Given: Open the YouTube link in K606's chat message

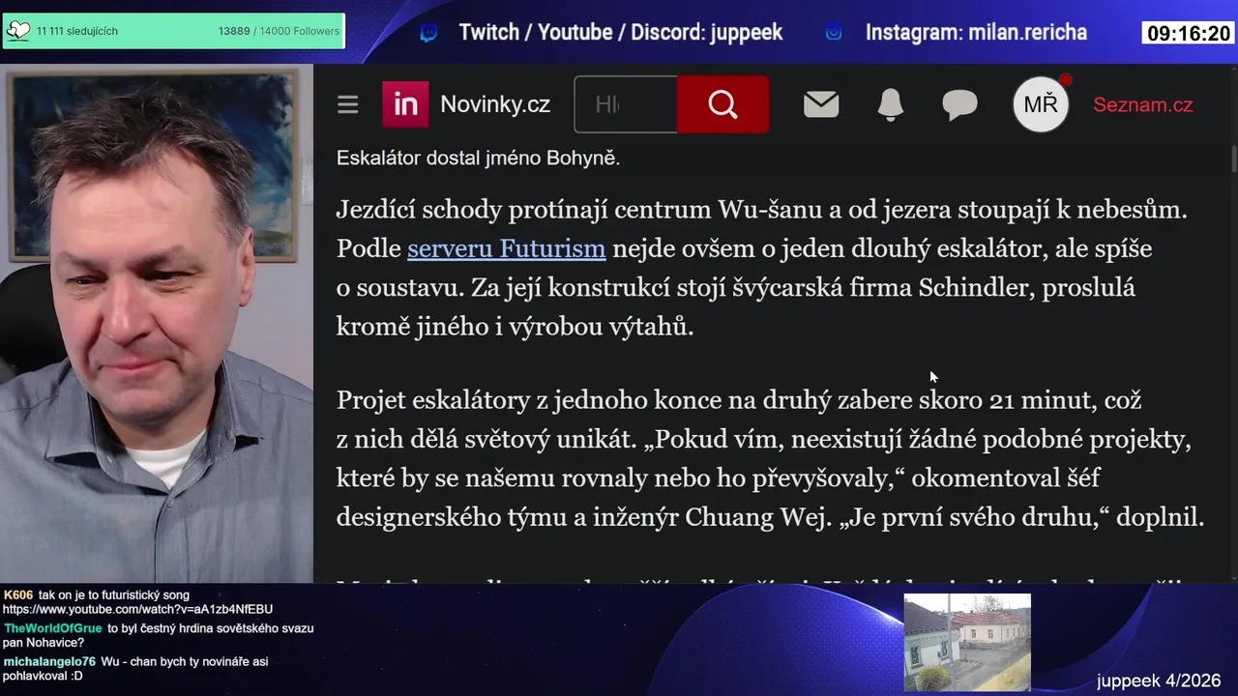Looking at the screenshot, I should click(137, 609).
